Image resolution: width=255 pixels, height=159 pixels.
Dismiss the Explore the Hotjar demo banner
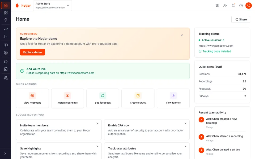click(x=182, y=35)
